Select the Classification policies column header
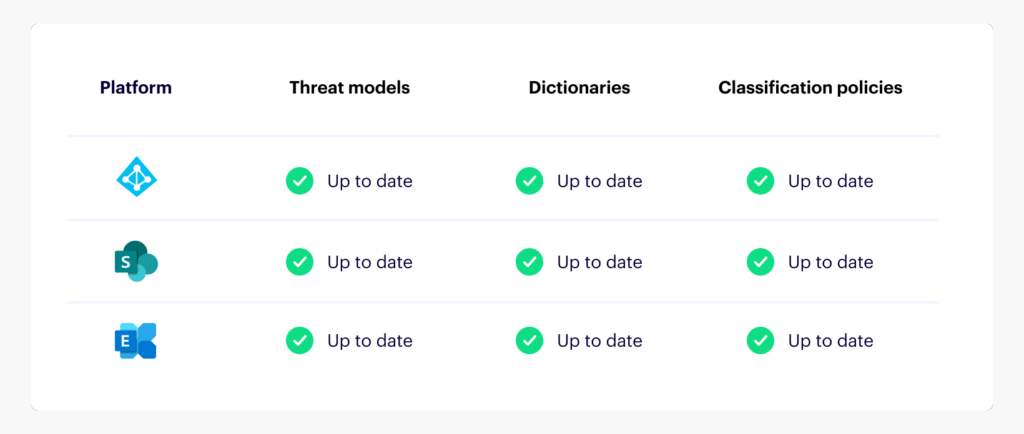The height and width of the screenshot is (434, 1024). click(x=810, y=87)
